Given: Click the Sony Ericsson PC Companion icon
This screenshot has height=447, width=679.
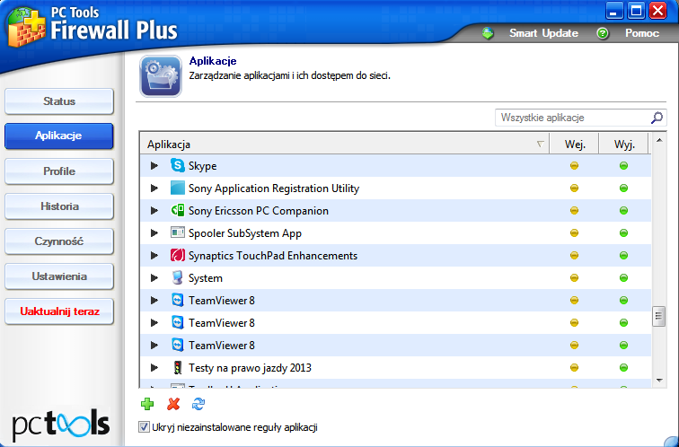Looking at the screenshot, I should 178,211.
